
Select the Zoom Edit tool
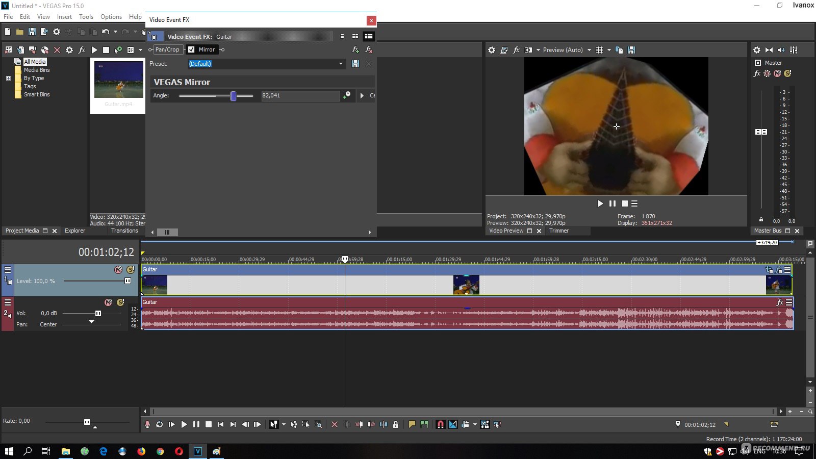[x=318, y=424]
